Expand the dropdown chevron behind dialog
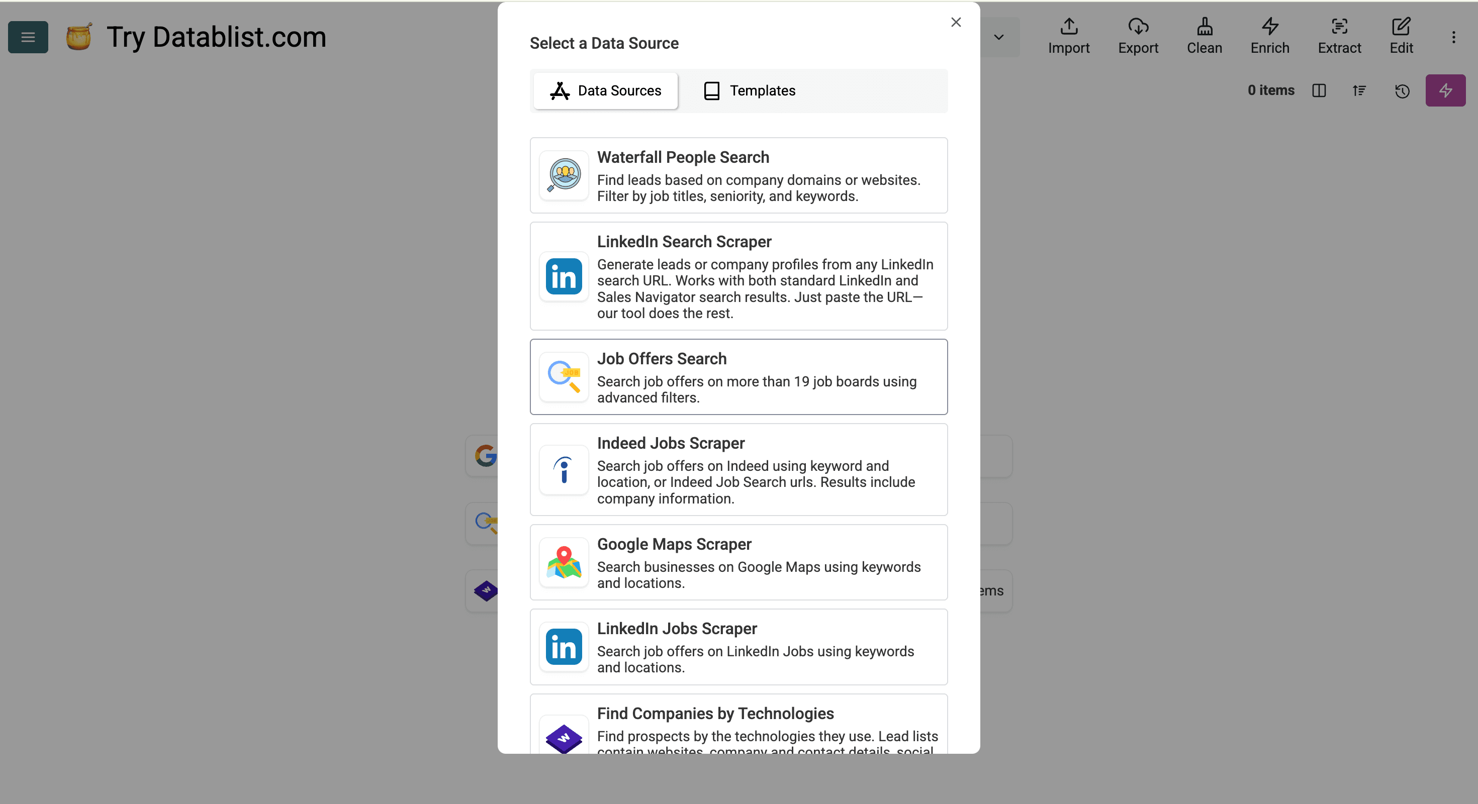This screenshot has height=804, width=1478. point(998,37)
